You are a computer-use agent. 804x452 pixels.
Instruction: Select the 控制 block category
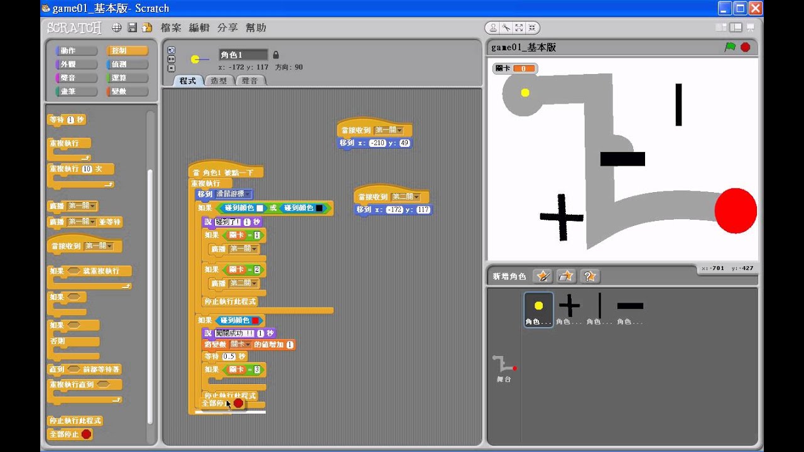point(128,51)
